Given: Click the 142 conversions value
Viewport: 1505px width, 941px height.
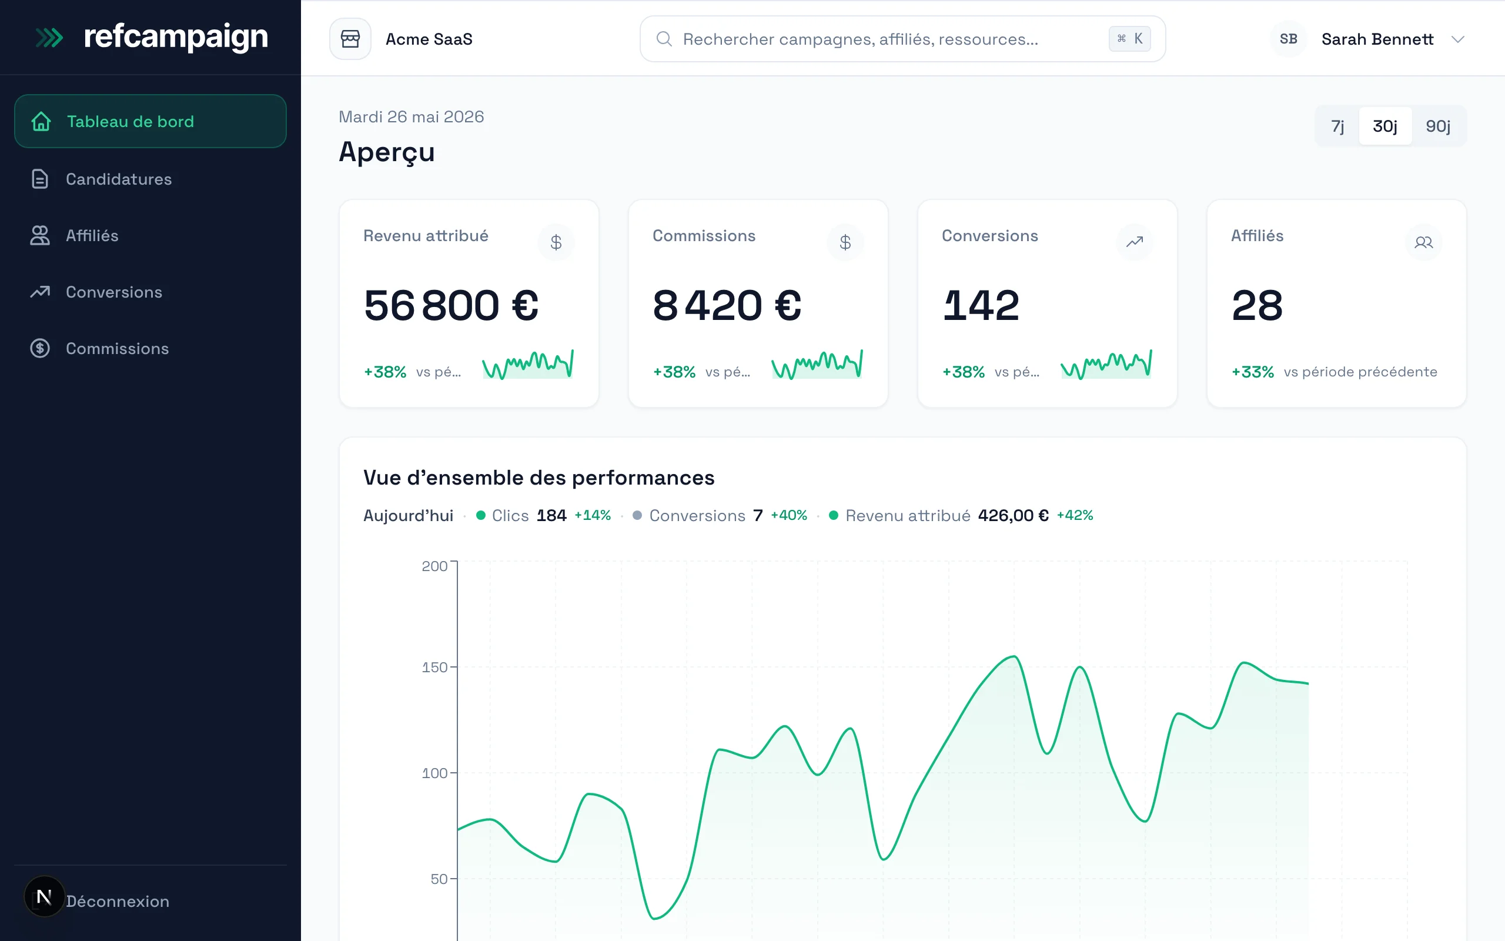Looking at the screenshot, I should (981, 305).
